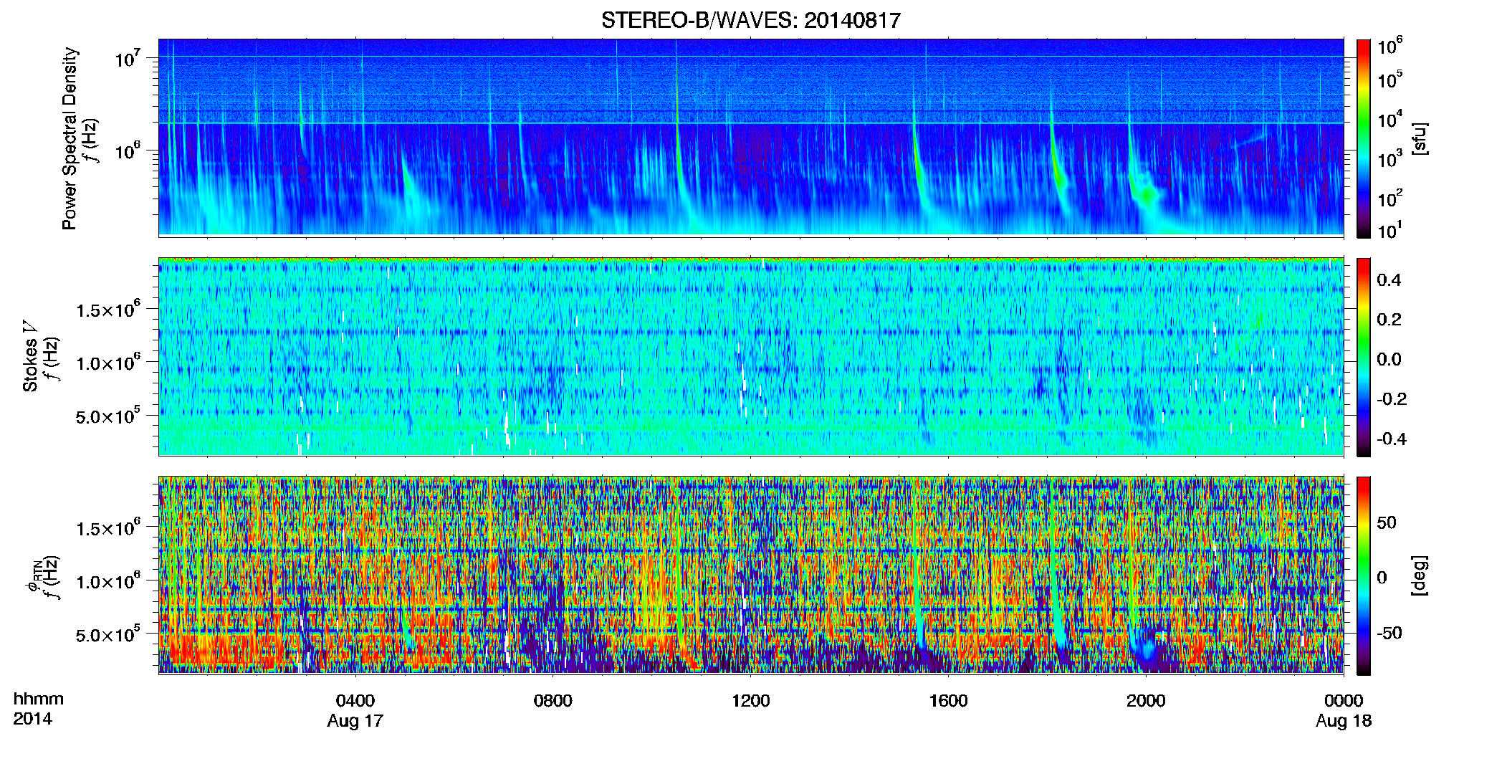Click the title STEREO-B/WAVES: 20140817
Viewport: 1502px width, 774px height.
coord(750,20)
